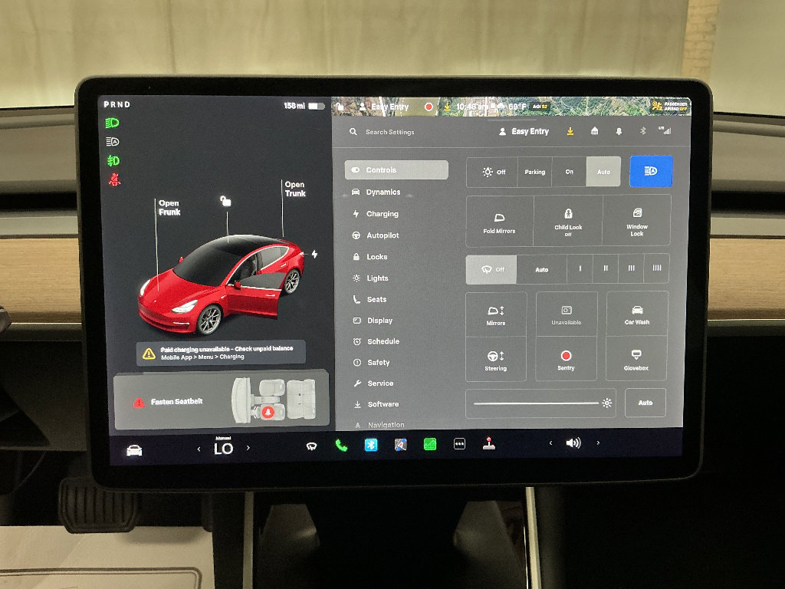Open the Mirrors adjustment control
The height and width of the screenshot is (589, 785).
pyautogui.click(x=496, y=314)
